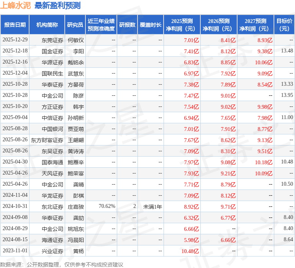Select the 覆盖时长 column header

point(151,25)
